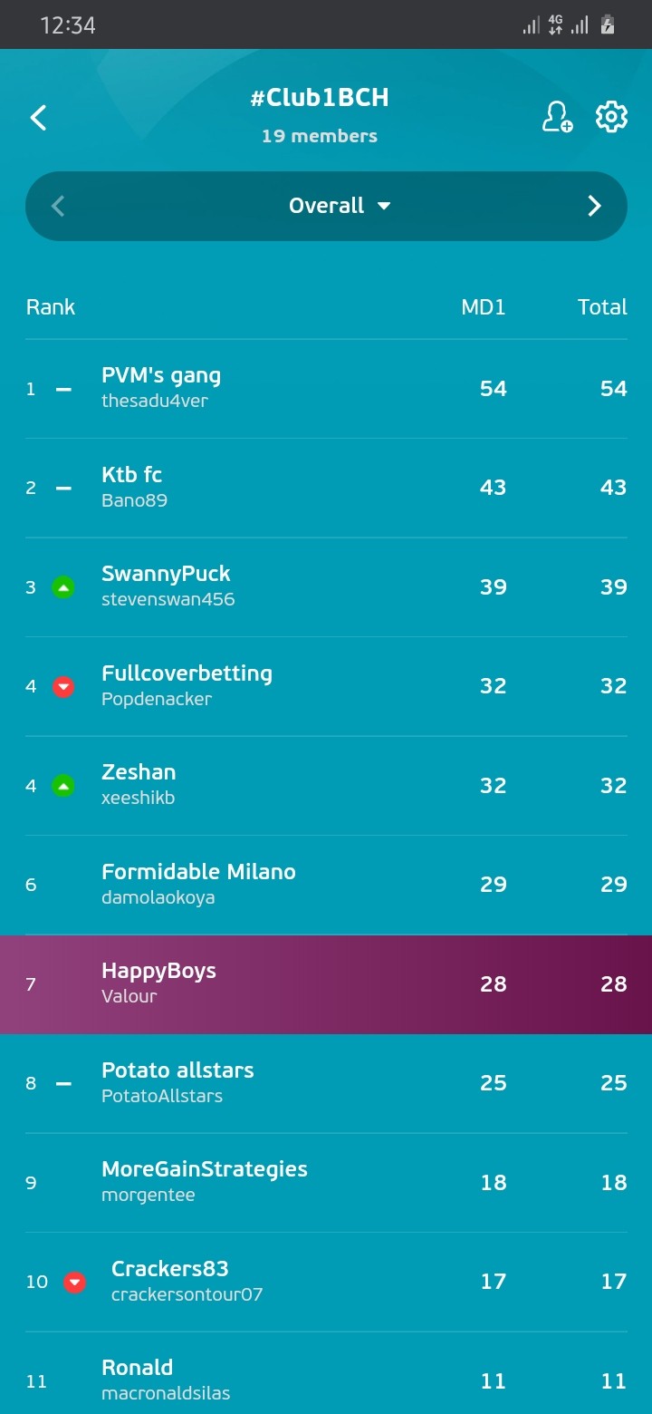Screen dimensions: 652x1414
Task: Tap Crackers83's red down-arrow icon
Action: [x=74, y=1283]
